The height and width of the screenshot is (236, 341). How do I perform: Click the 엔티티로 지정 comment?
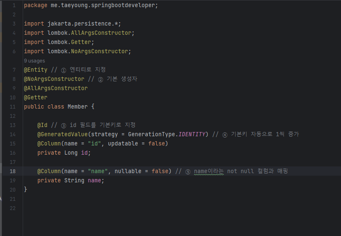tap(88, 70)
